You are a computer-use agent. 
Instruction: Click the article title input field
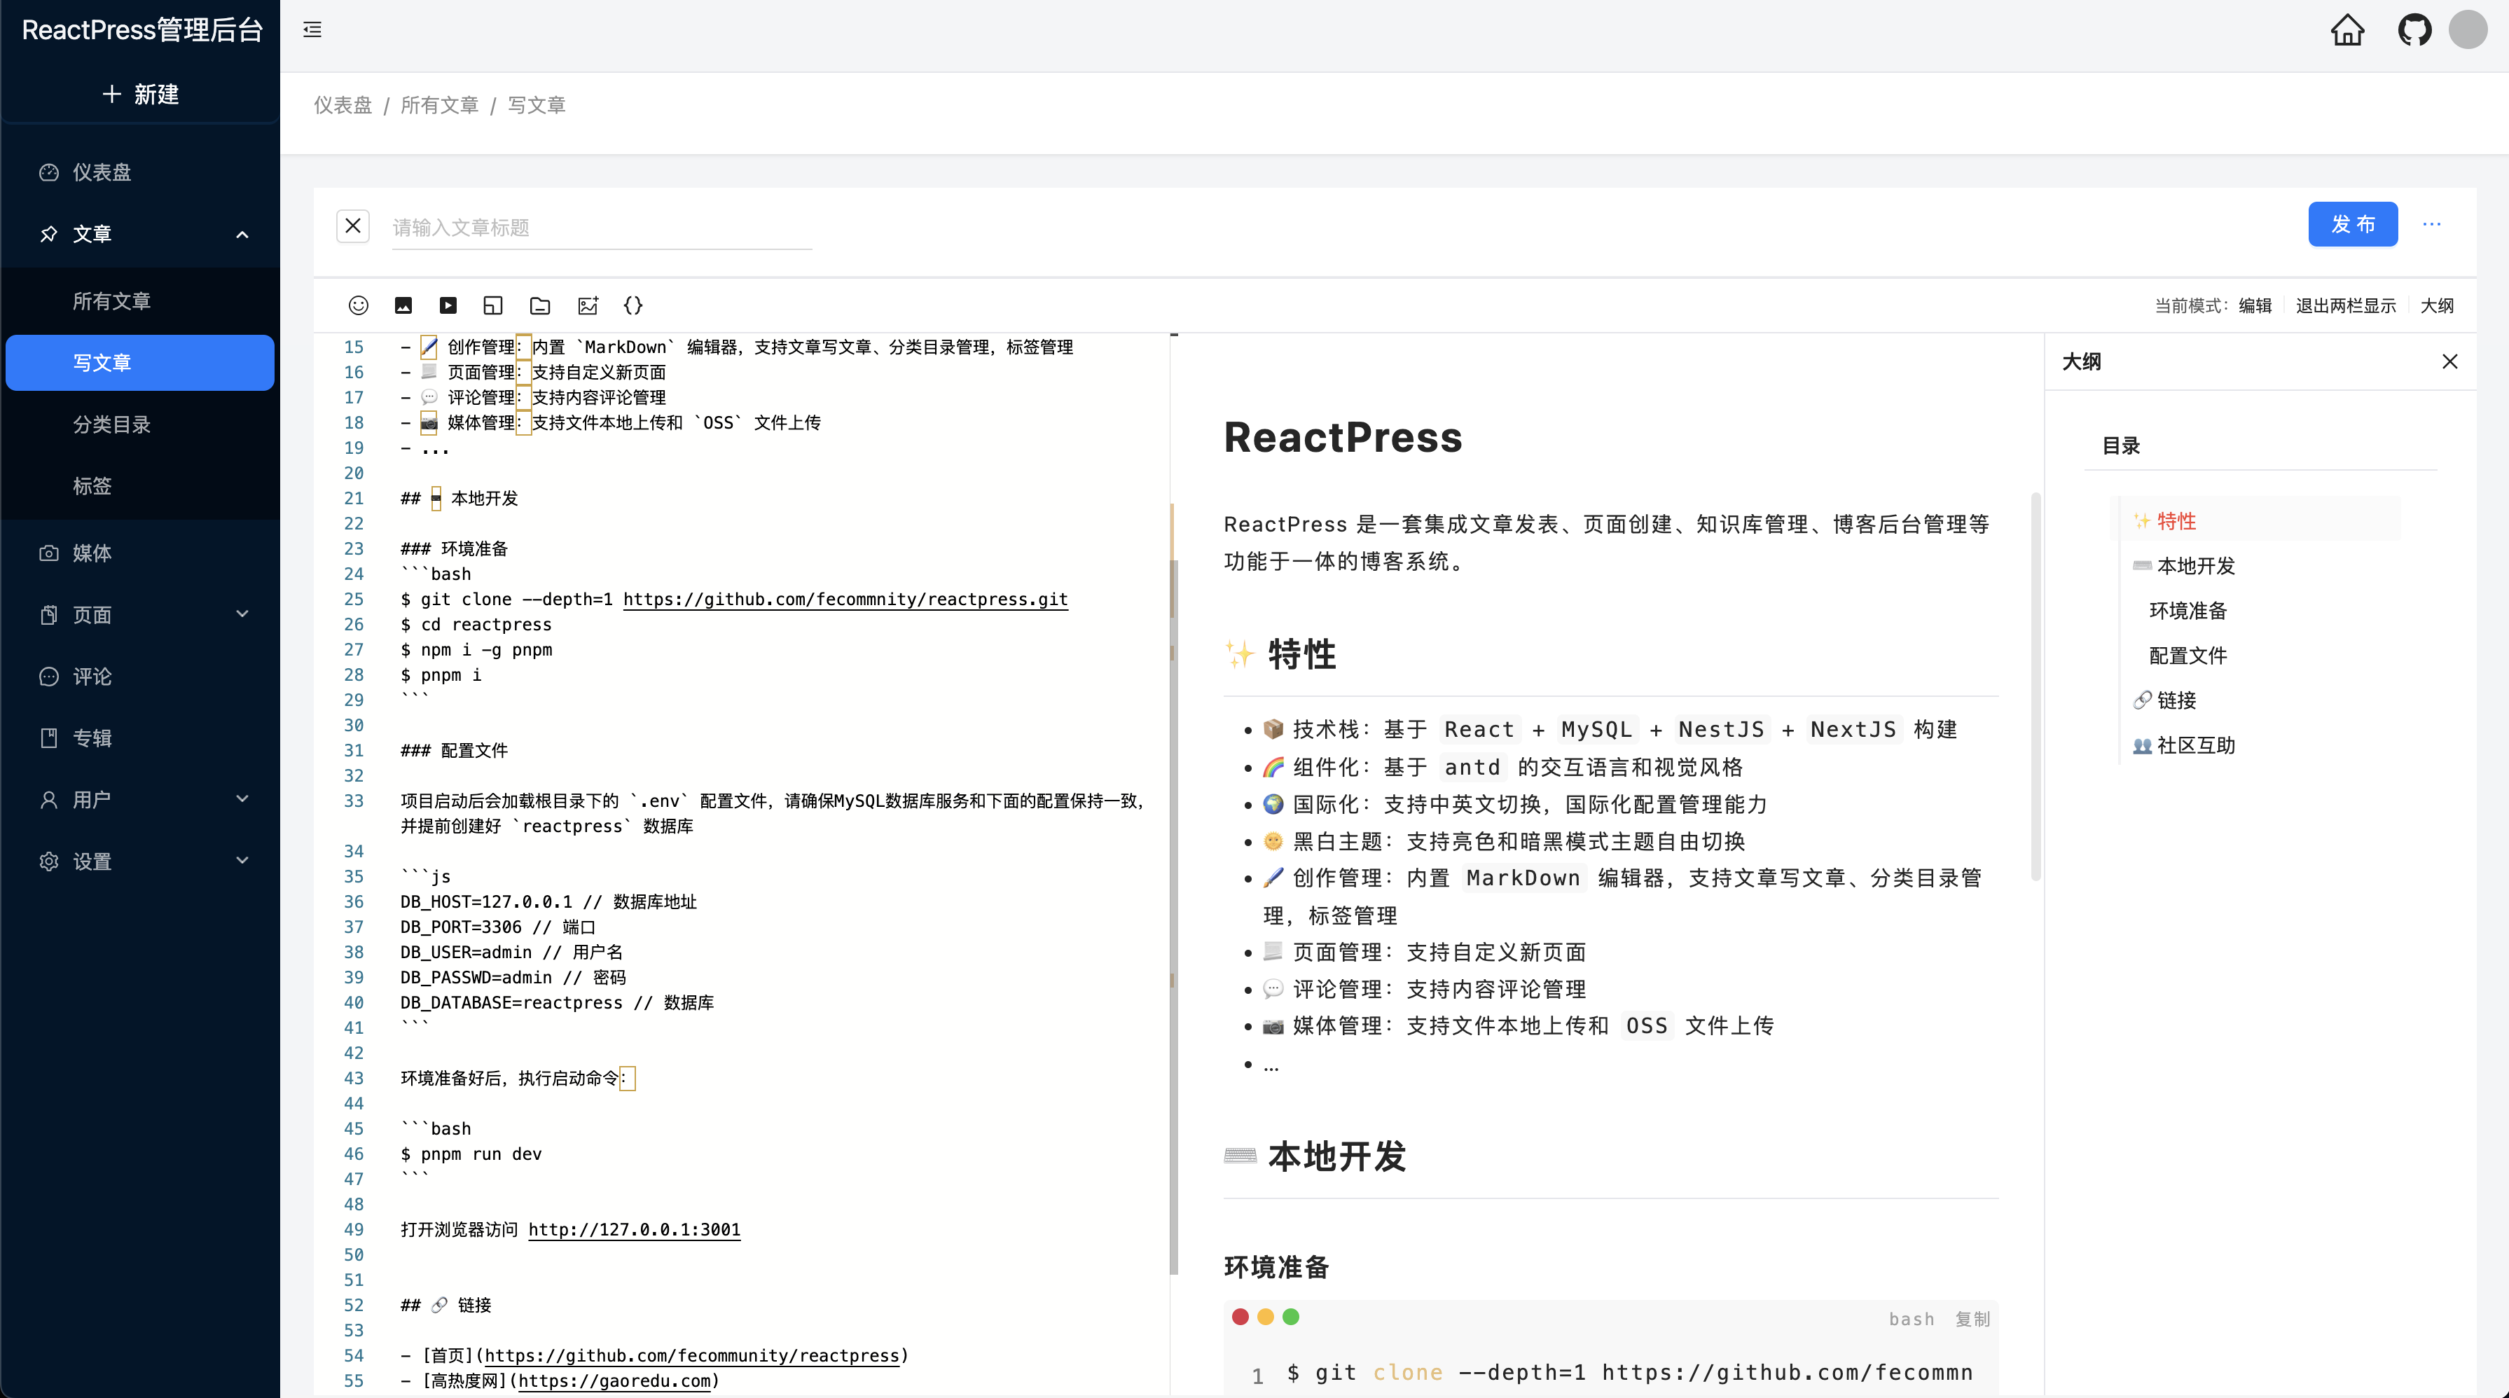click(602, 228)
